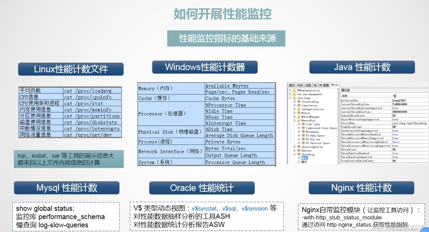Click the 'v$session' blue text
429x232 pixels.
tap(255, 208)
